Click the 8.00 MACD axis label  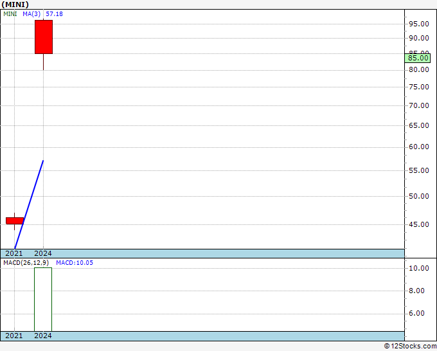(x=416, y=291)
